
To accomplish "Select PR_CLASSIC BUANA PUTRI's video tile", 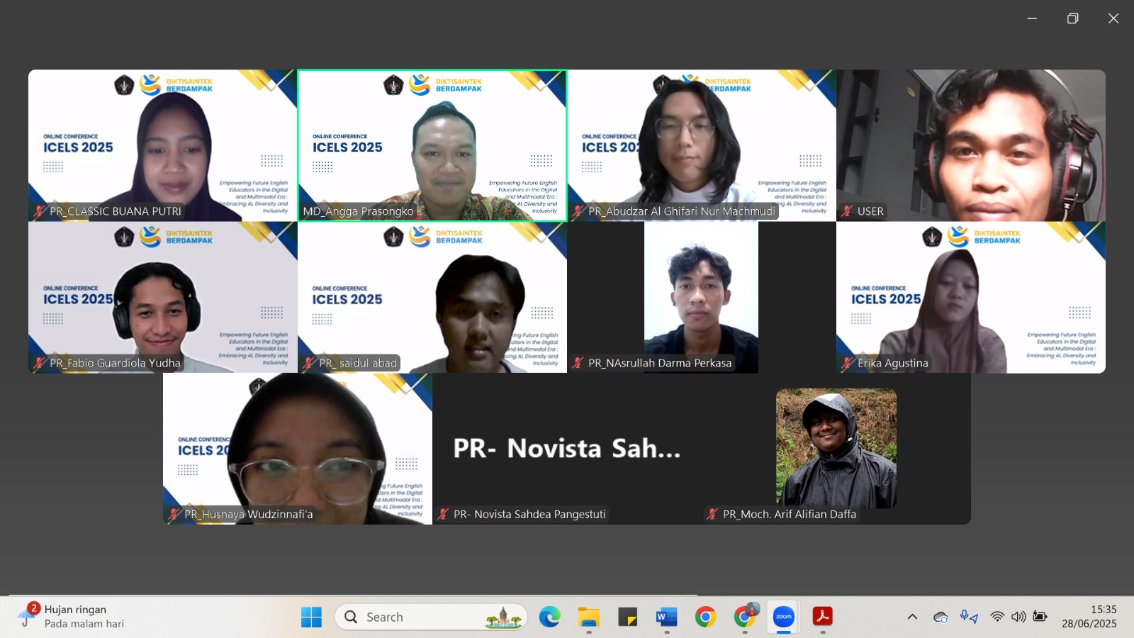I will click(x=163, y=145).
